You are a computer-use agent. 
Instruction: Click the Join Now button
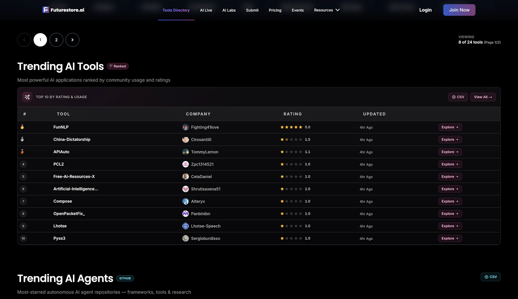459,10
